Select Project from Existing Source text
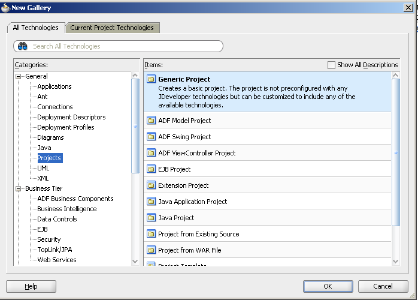Image resolution: width=418 pixels, height=300 pixels. tap(199, 234)
